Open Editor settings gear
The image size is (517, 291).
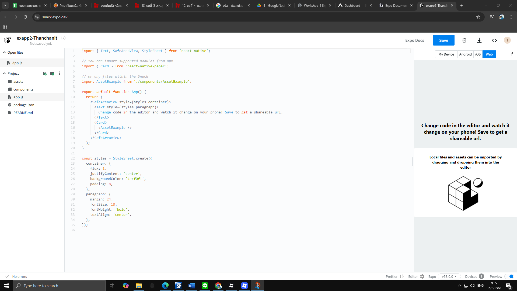(422, 276)
